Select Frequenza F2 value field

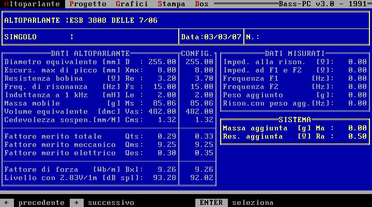[358, 87]
